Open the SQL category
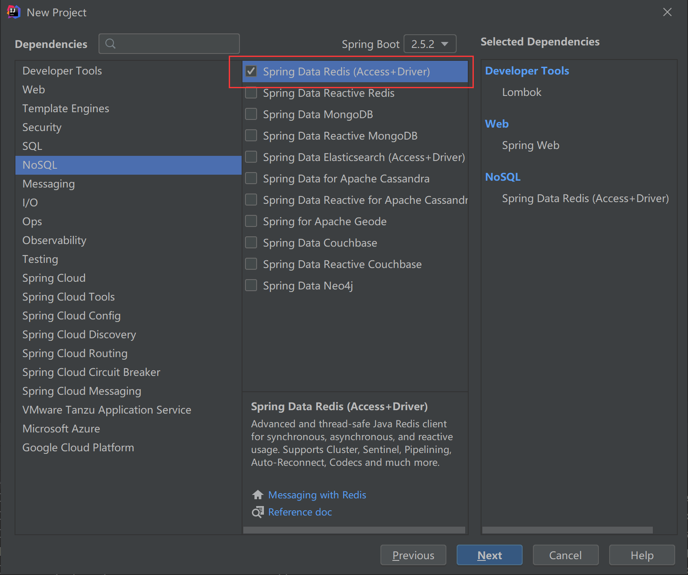 pyautogui.click(x=129, y=146)
